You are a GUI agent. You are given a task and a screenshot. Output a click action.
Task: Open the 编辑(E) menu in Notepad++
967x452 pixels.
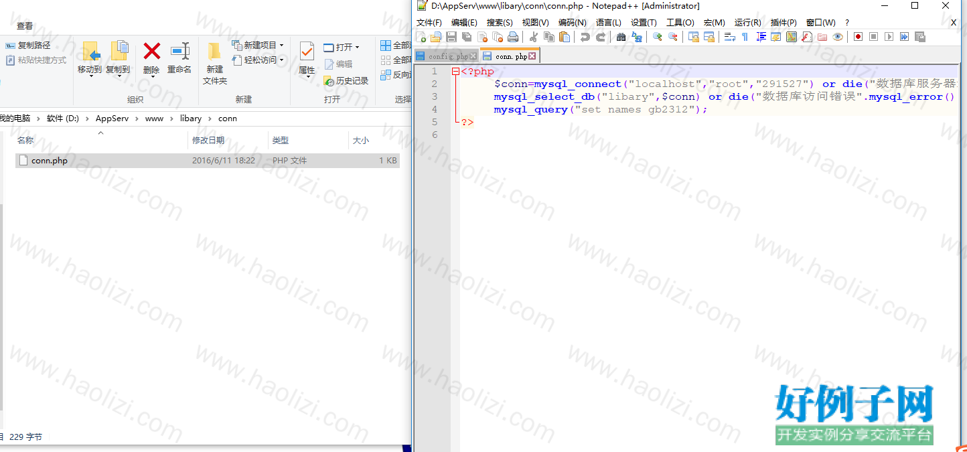pyautogui.click(x=464, y=22)
